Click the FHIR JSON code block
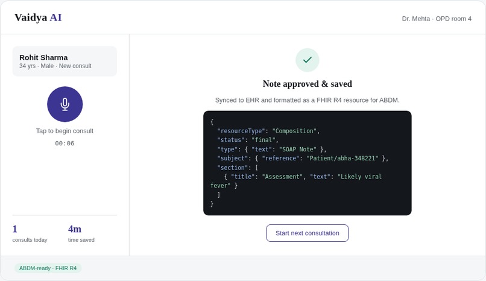486x281 pixels. point(307,163)
